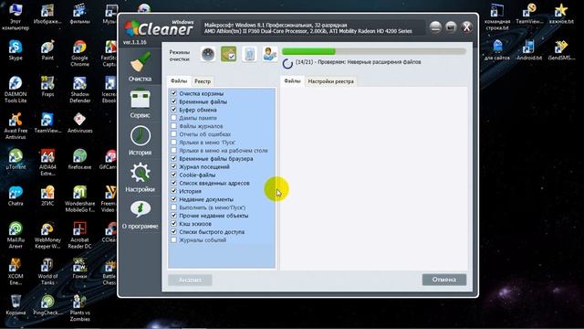
Task: Click the greyed Анализ button
Action: 190,280
